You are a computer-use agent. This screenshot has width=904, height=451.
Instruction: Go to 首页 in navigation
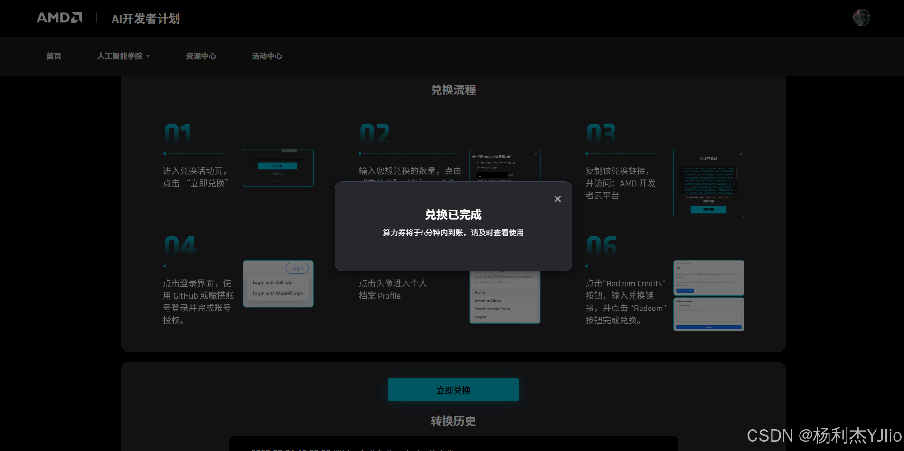click(x=54, y=56)
